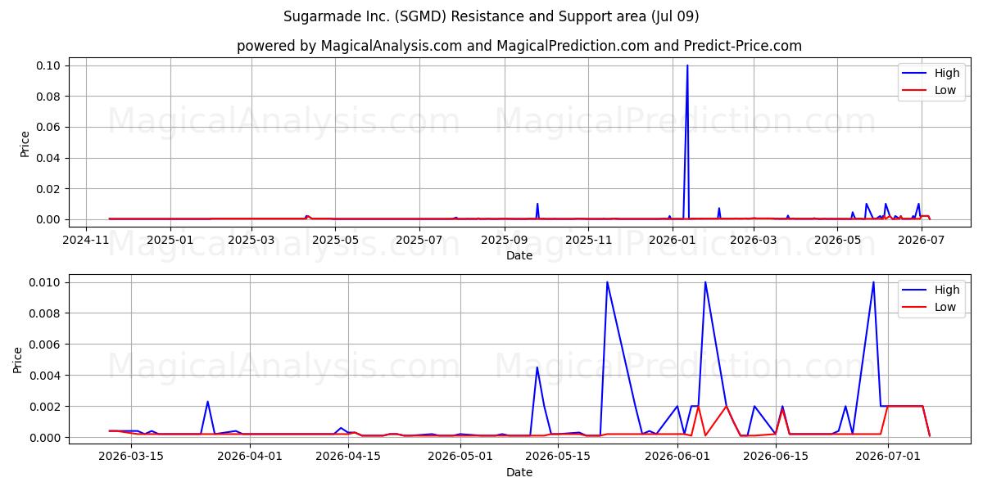The height and width of the screenshot is (491, 983).
Task: Click the '2025-03' x-axis tick label
Action: click(251, 240)
